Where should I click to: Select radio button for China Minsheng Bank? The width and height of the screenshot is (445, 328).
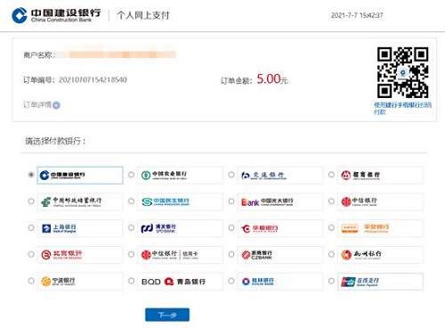click(131, 201)
